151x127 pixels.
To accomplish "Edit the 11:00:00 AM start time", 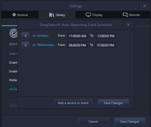I will tap(78, 36).
